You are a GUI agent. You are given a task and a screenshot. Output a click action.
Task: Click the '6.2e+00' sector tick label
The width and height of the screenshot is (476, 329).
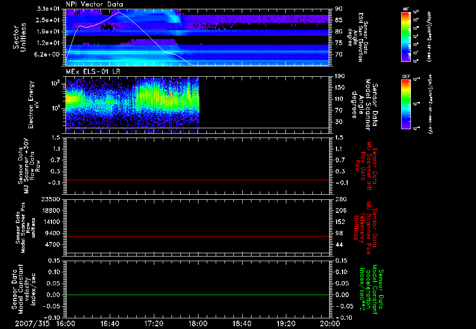pos(48,55)
